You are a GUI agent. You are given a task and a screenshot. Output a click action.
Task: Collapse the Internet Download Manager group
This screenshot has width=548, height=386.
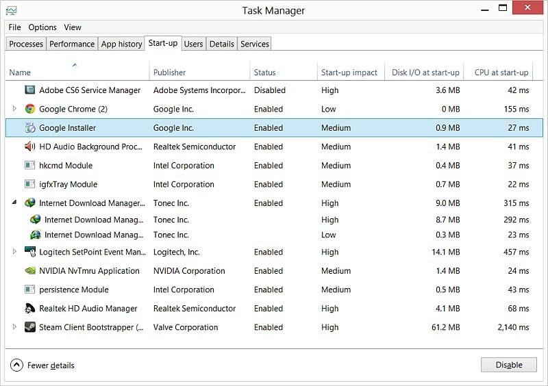[14, 203]
